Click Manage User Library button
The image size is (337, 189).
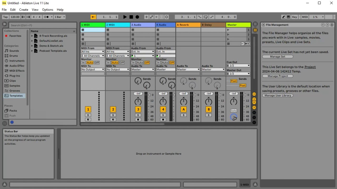click(x=277, y=96)
